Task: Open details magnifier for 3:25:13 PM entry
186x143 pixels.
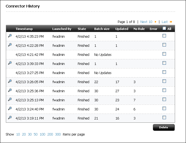Action: 10,99
